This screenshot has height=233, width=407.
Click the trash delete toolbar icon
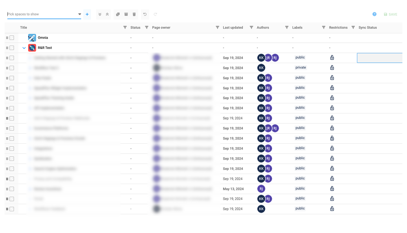(x=134, y=14)
